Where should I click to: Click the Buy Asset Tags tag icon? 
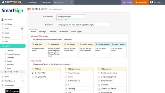point(136,2)
